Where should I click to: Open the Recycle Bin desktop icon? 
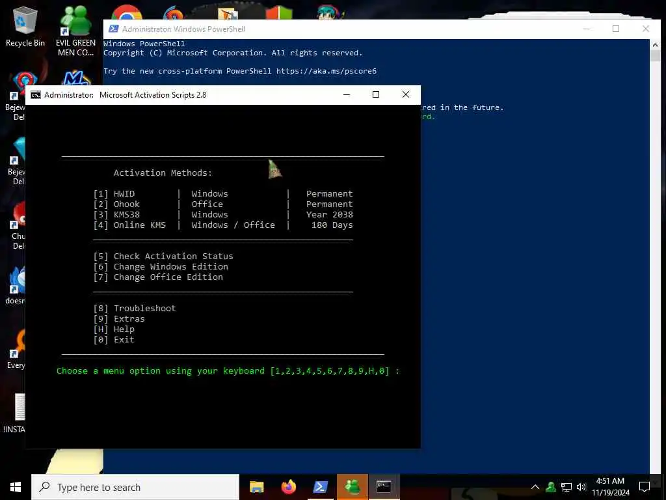click(25, 25)
